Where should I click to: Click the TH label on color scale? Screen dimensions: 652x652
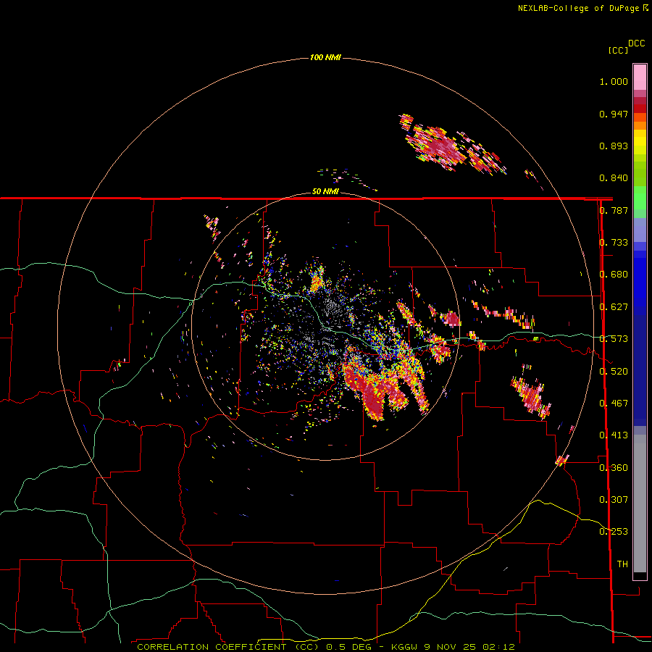click(622, 564)
